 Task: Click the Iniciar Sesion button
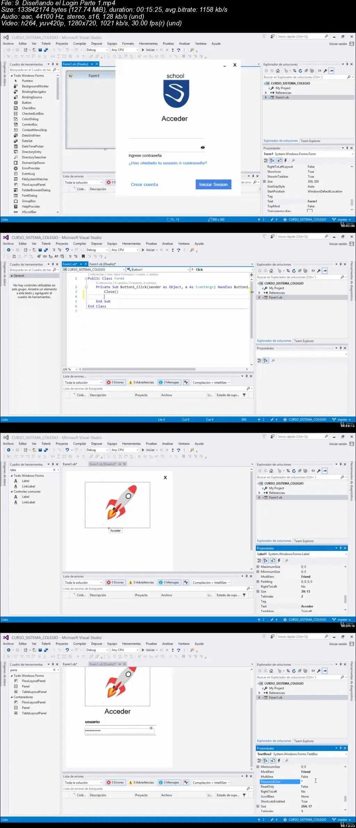[213, 184]
